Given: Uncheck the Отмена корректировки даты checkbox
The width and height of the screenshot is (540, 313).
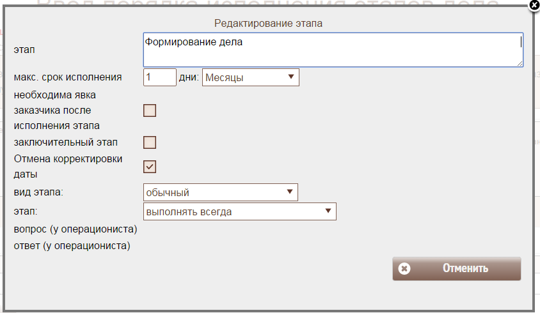Looking at the screenshot, I should click(x=150, y=167).
